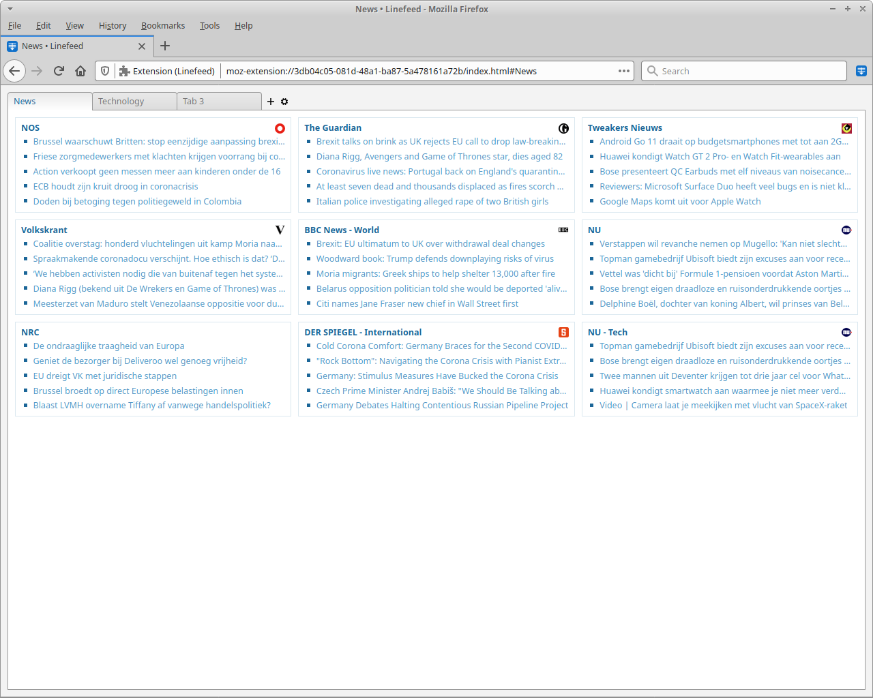The height and width of the screenshot is (698, 873).
Task: Click the Linefeed toolbar extension icon
Action: point(861,71)
